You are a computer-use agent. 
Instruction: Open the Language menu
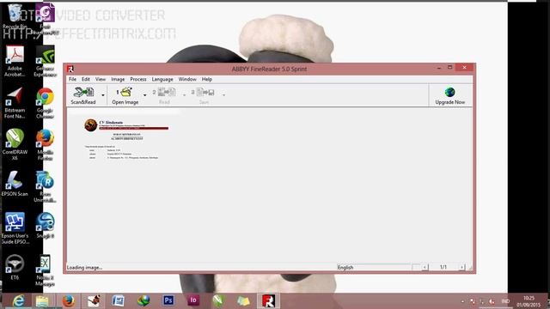162,79
